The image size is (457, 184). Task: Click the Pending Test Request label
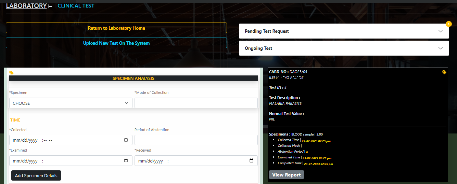267,31
